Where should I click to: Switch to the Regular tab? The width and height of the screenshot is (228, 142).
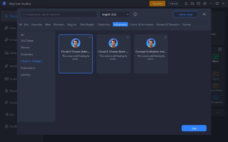[x=72, y=25]
